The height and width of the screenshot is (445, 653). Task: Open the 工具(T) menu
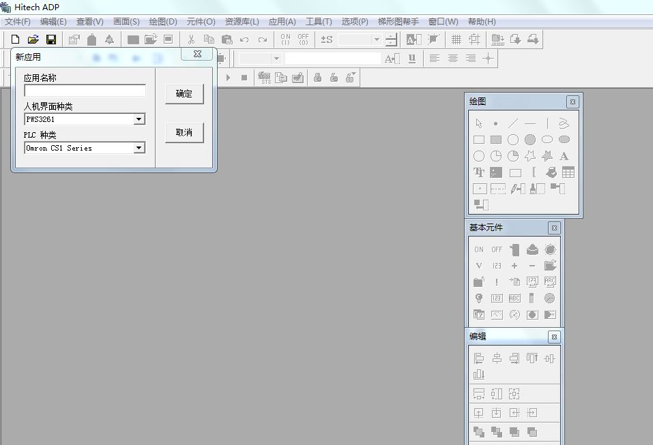click(x=319, y=22)
